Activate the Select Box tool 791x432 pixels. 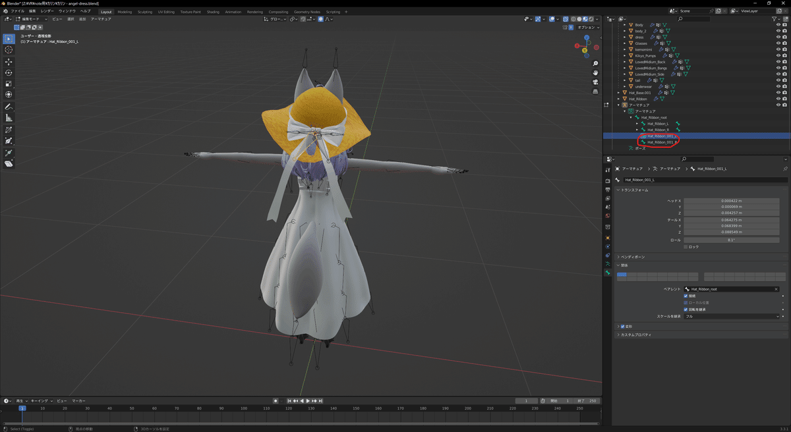click(9, 38)
